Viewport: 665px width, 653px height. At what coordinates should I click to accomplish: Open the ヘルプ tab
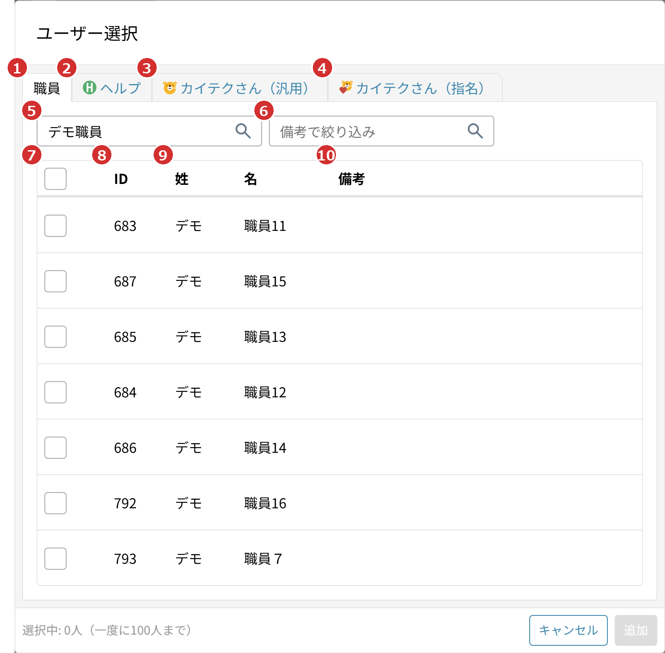(112, 88)
